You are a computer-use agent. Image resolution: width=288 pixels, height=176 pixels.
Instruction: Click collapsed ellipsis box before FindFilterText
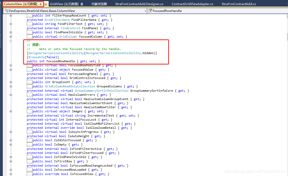[x=30, y=24]
